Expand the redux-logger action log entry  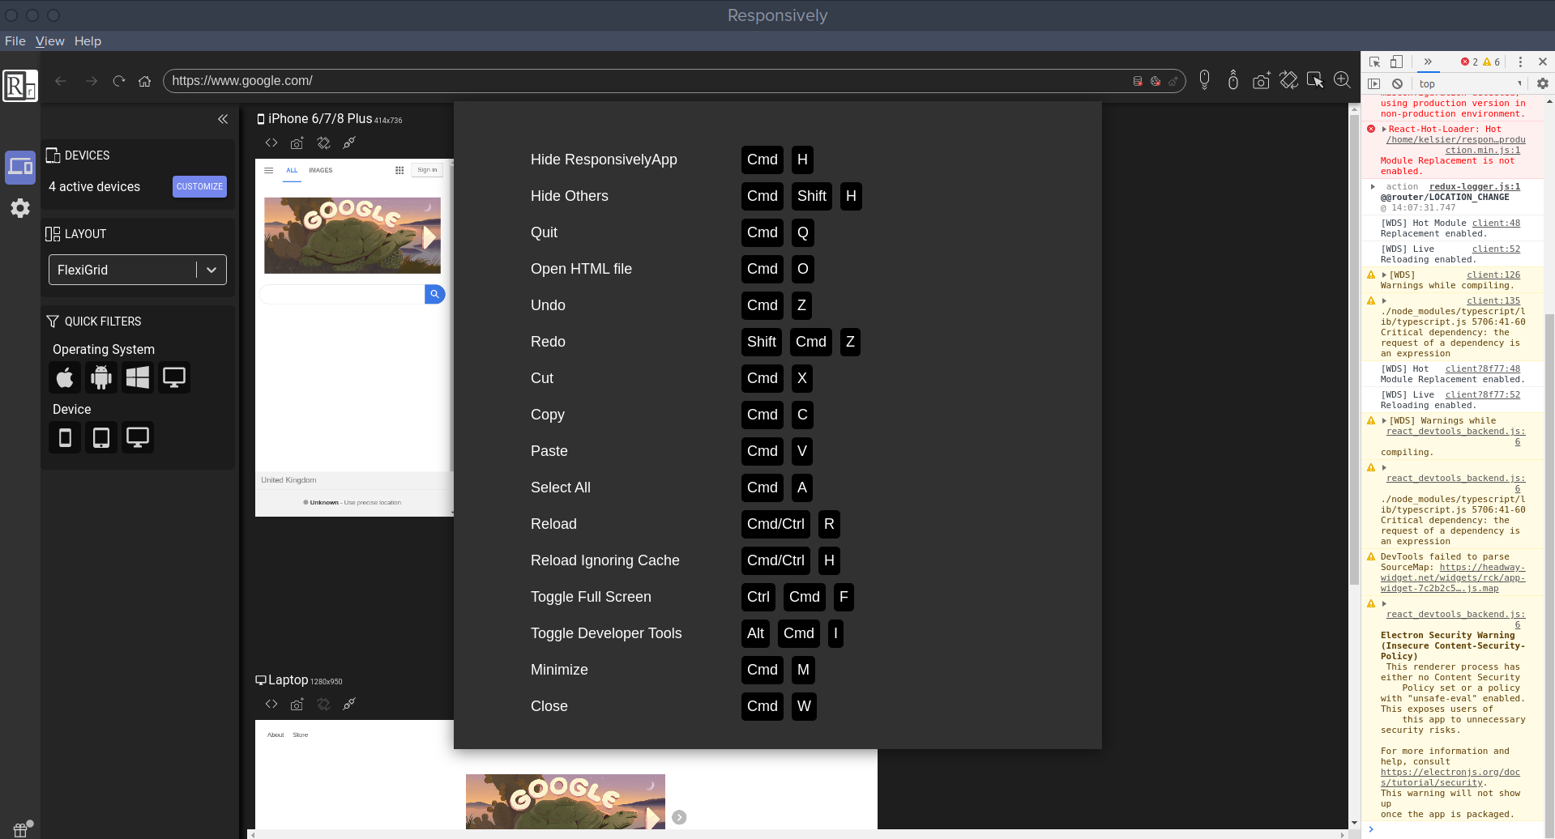1373,186
